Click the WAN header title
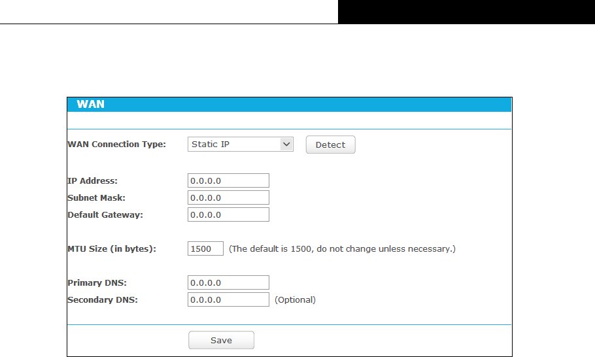595x357 pixels. [90, 105]
